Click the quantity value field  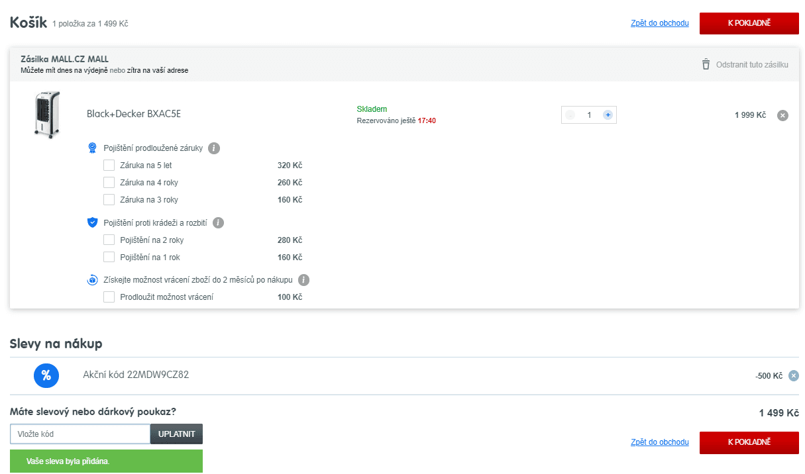(x=589, y=115)
